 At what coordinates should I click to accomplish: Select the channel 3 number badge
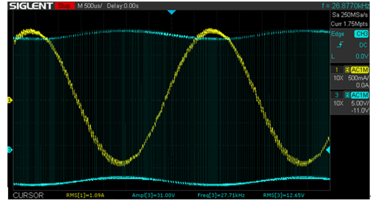[x=337, y=95]
